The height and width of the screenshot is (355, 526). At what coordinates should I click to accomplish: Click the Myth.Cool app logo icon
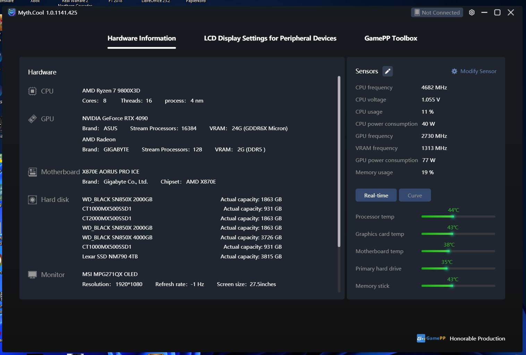[x=12, y=12]
